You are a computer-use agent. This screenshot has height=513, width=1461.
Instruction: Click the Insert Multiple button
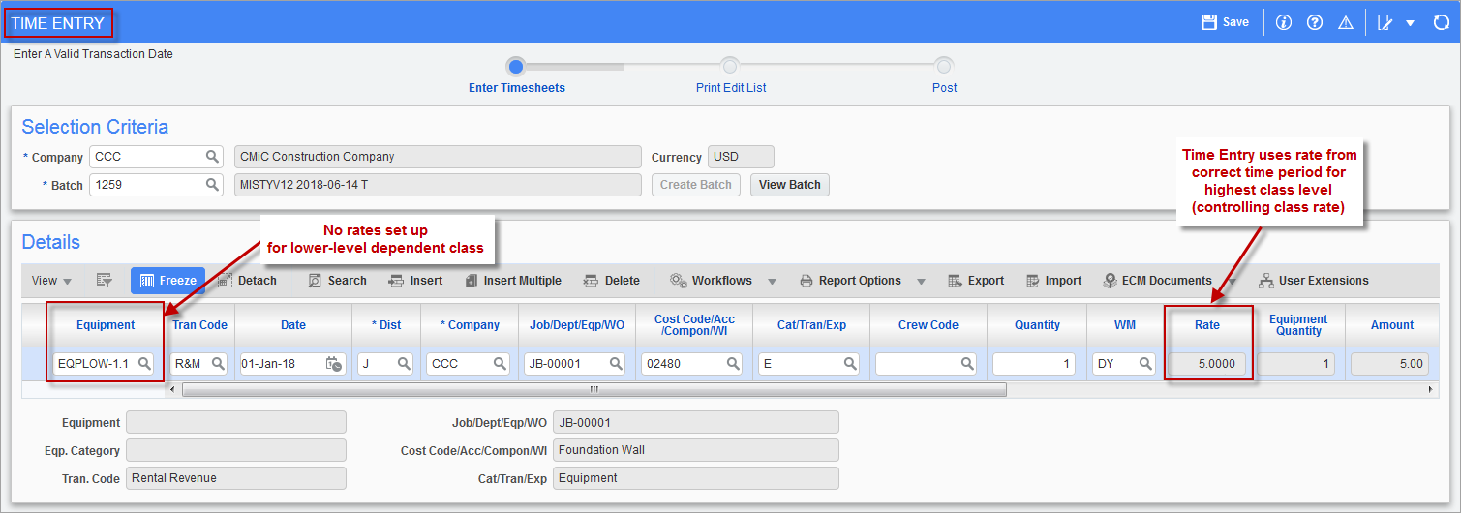[513, 281]
